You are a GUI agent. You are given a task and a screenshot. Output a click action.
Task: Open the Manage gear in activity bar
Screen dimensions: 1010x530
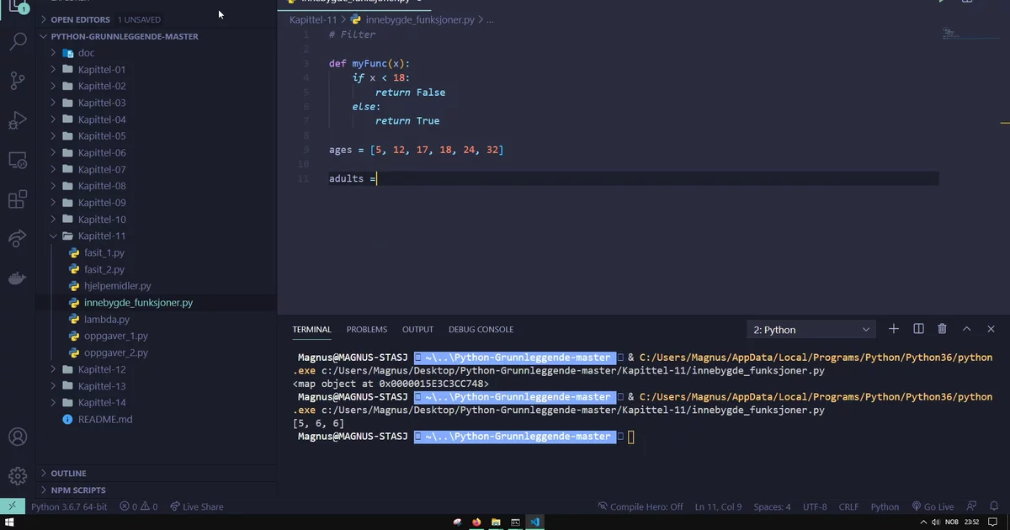point(17,477)
